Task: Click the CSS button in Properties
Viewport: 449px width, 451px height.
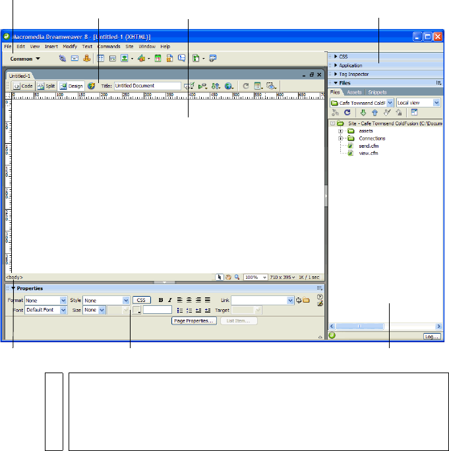Action: [x=141, y=300]
